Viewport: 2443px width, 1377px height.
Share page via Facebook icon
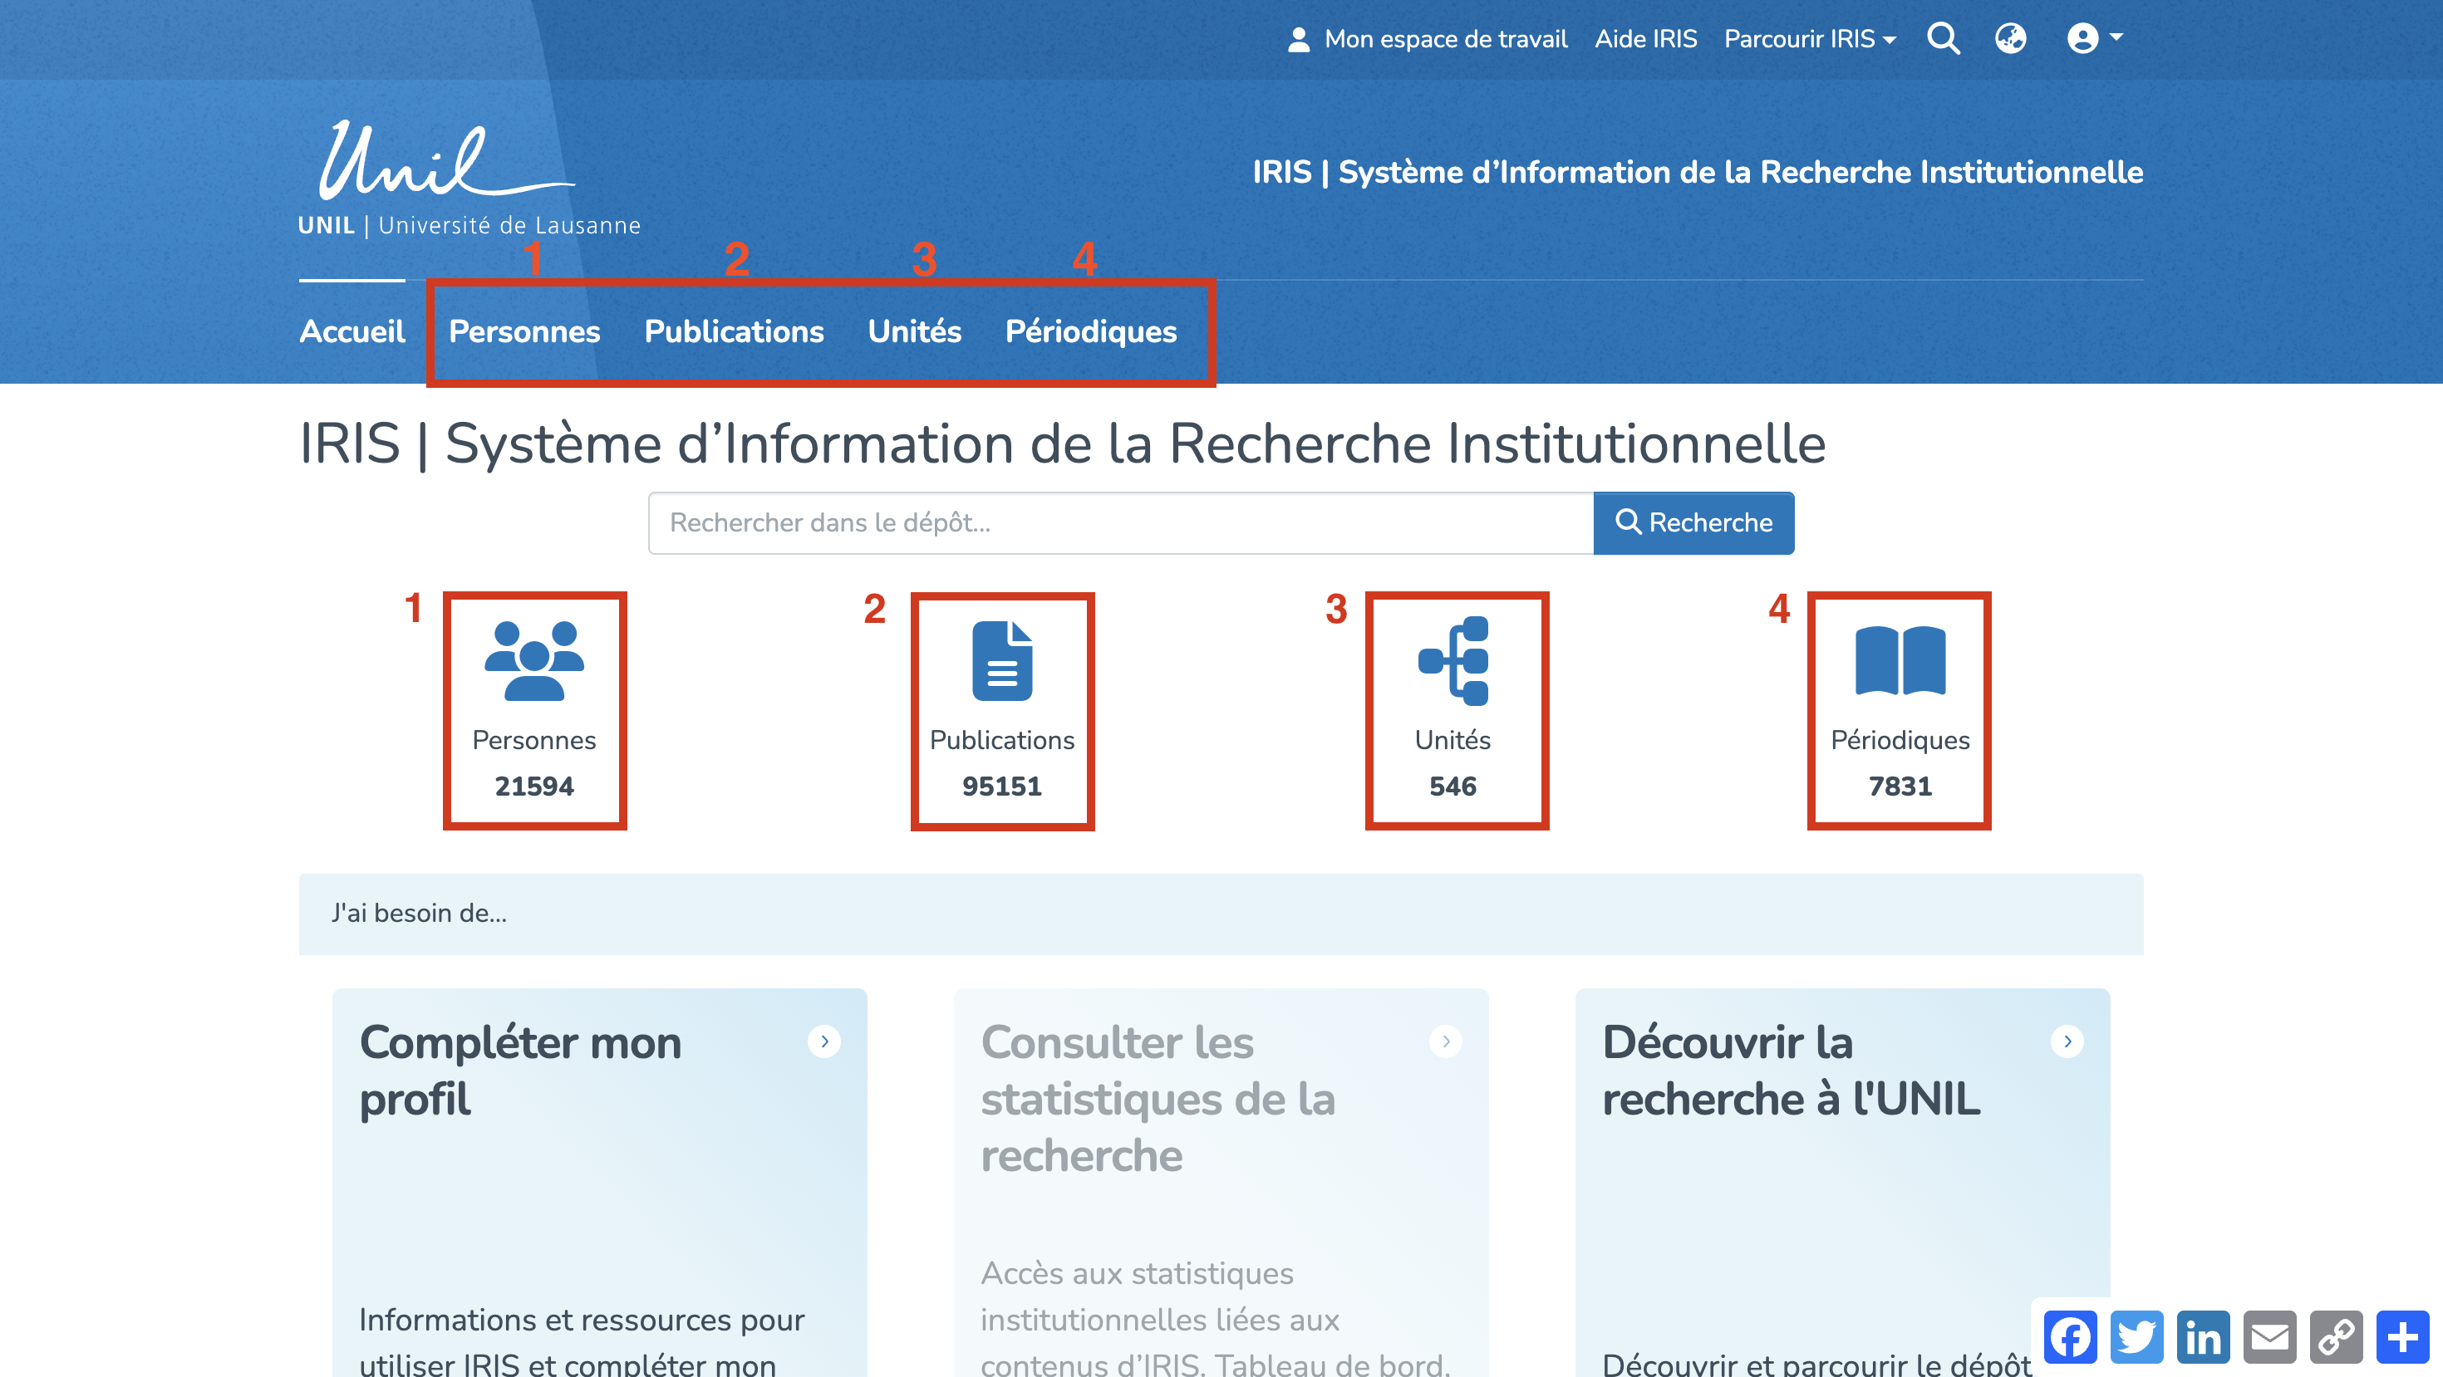[2070, 1337]
